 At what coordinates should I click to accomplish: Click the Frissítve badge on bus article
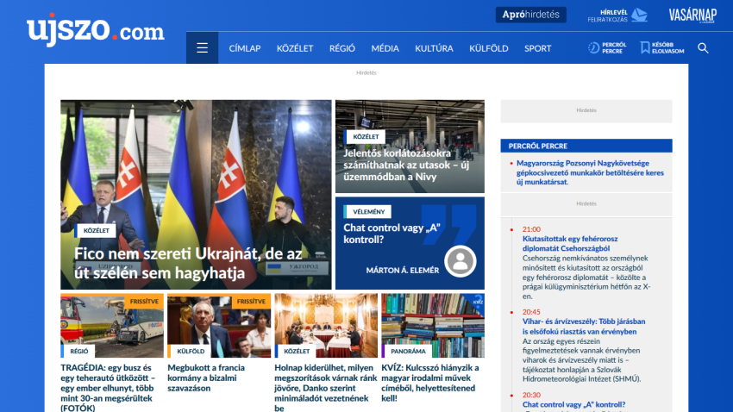click(x=144, y=302)
